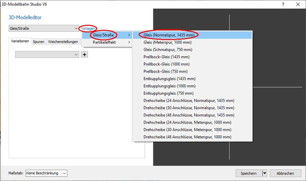Open the Maßstab Keine Beschränkung dropdown
The image size is (306, 181).
[x=46, y=173]
